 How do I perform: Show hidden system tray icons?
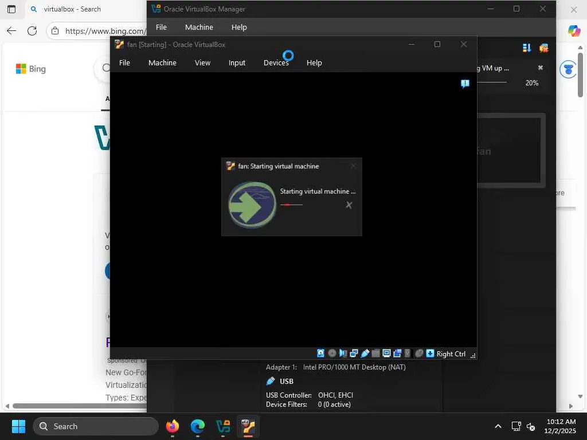click(498, 426)
